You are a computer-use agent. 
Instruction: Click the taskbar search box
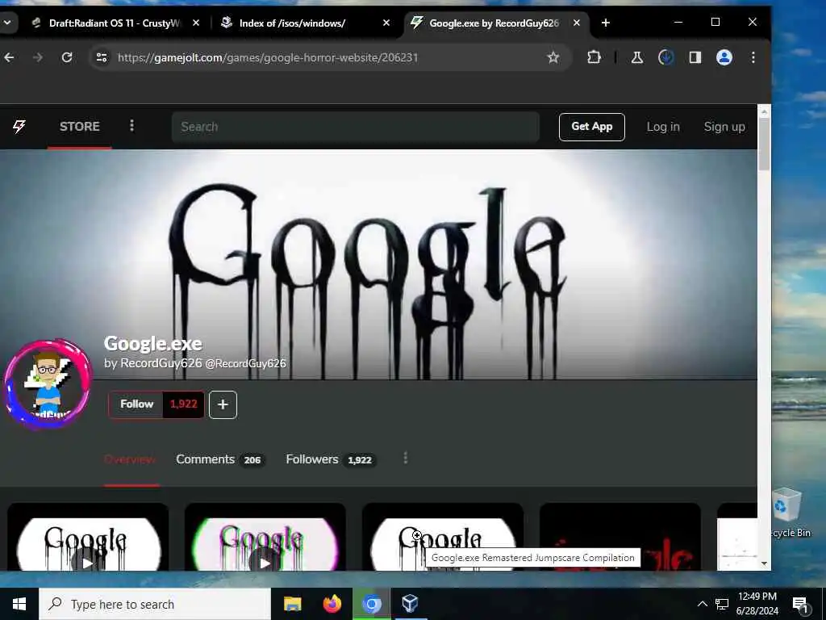[x=154, y=604]
